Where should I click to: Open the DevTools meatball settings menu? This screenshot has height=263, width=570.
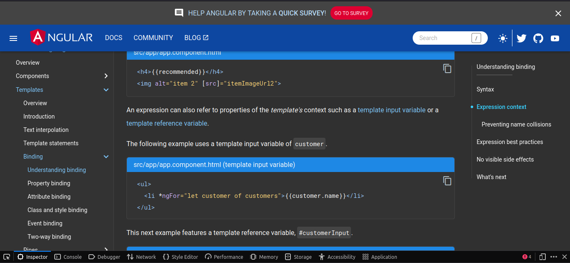pos(554,257)
